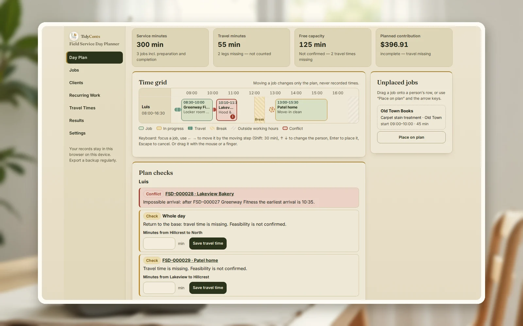This screenshot has height=326, width=523.
Task: Open Travel Times page
Action: coord(94,108)
